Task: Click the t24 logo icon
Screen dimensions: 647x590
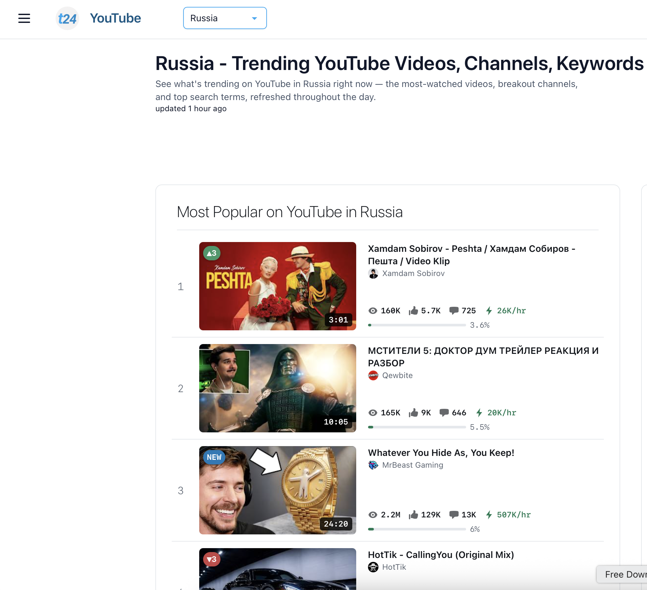Action: pyautogui.click(x=67, y=18)
